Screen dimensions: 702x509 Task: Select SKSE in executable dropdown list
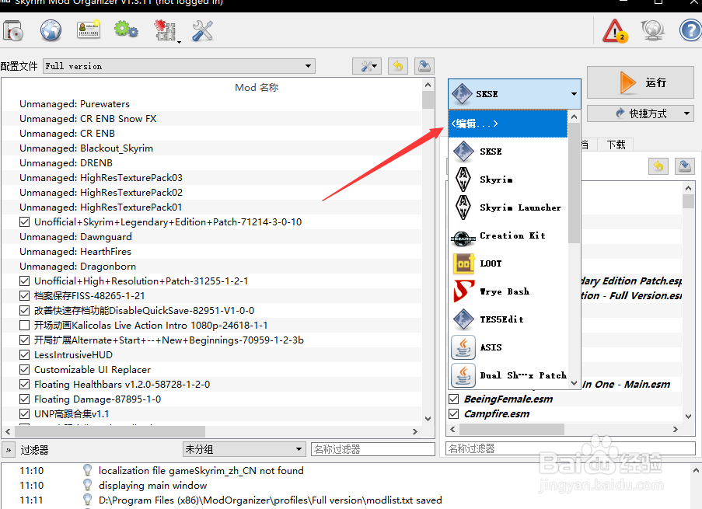click(x=508, y=152)
